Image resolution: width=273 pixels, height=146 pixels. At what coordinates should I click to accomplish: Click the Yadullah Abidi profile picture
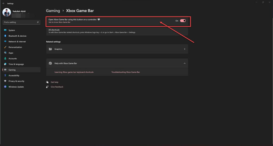click(7, 12)
